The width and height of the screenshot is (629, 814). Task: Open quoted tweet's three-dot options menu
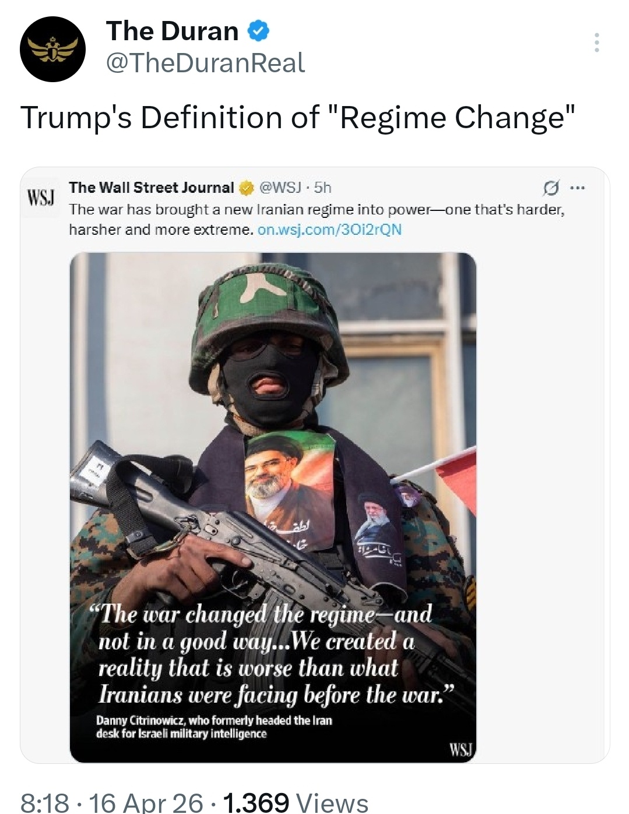[577, 188]
